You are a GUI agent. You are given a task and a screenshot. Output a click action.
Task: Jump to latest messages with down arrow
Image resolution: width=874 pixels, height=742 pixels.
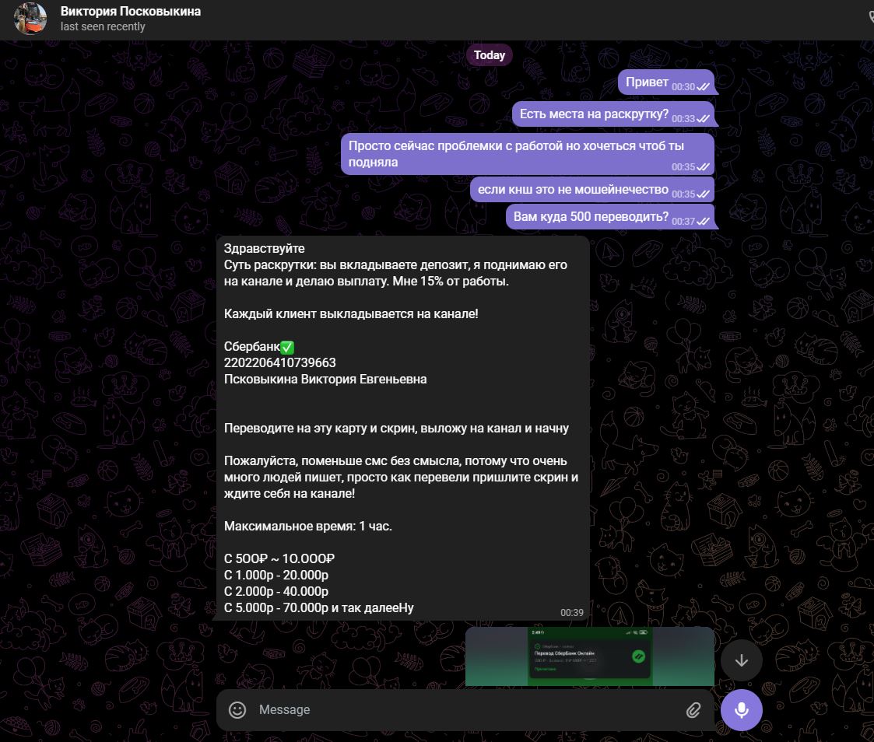coord(742,660)
